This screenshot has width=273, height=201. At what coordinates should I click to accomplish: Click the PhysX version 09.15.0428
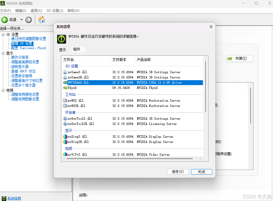(121, 88)
